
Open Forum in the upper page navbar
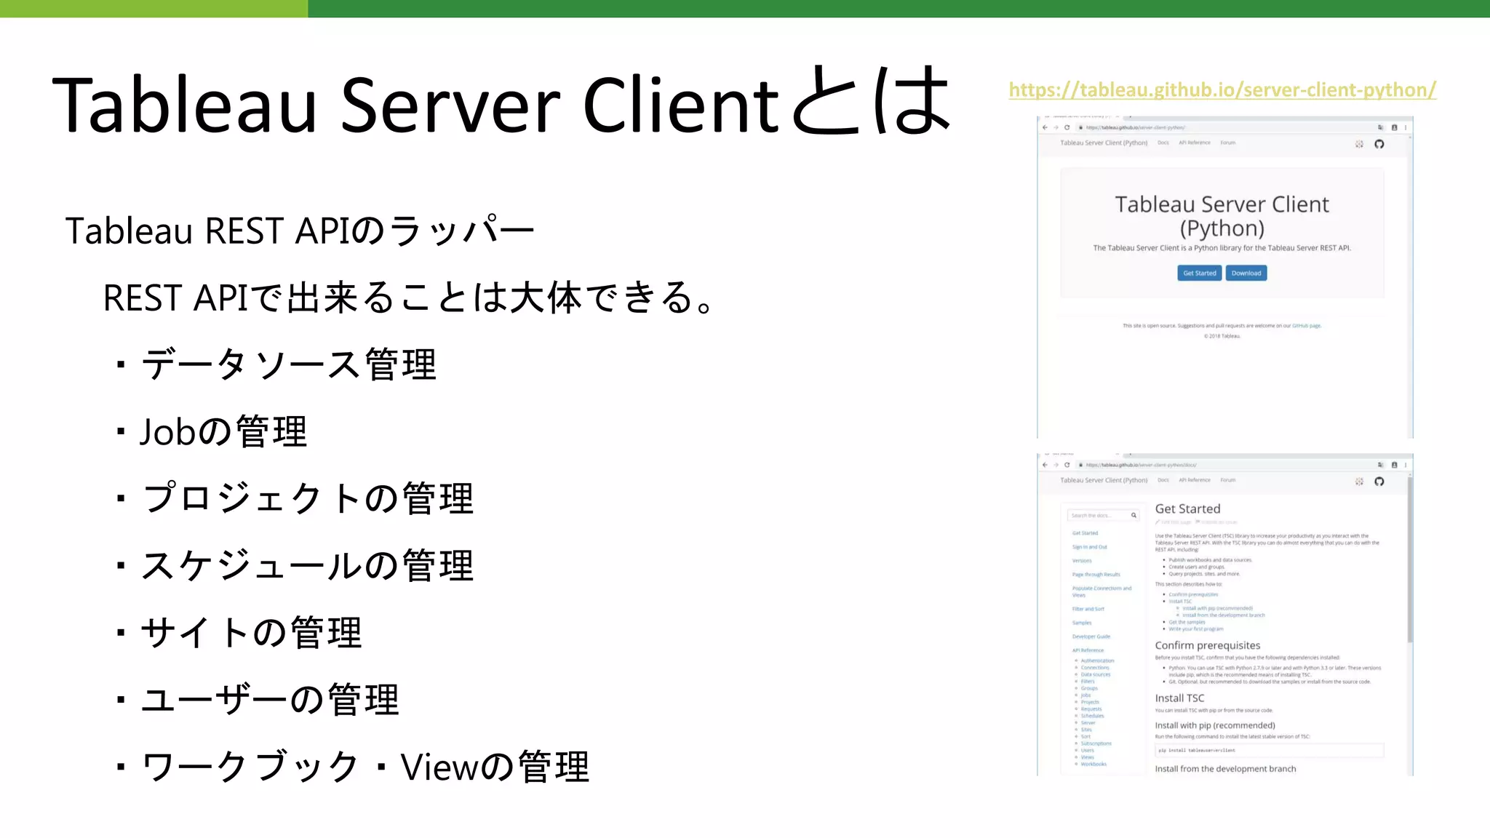pos(1228,143)
